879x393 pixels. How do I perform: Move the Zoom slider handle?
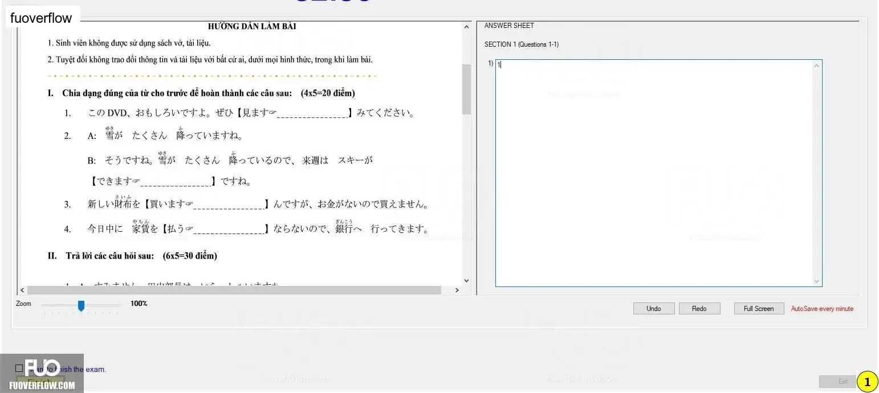[x=81, y=306]
